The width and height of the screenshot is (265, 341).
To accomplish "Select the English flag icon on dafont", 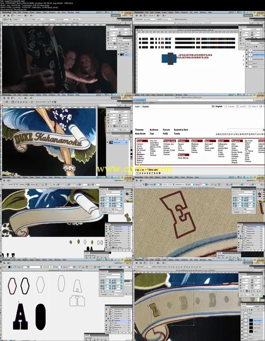I will [213, 106].
